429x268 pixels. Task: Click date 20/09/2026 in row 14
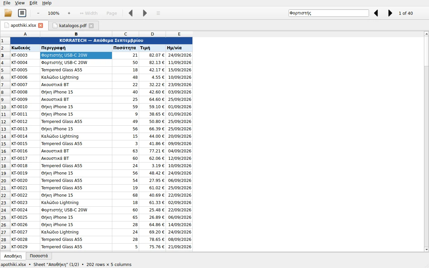pos(179,136)
